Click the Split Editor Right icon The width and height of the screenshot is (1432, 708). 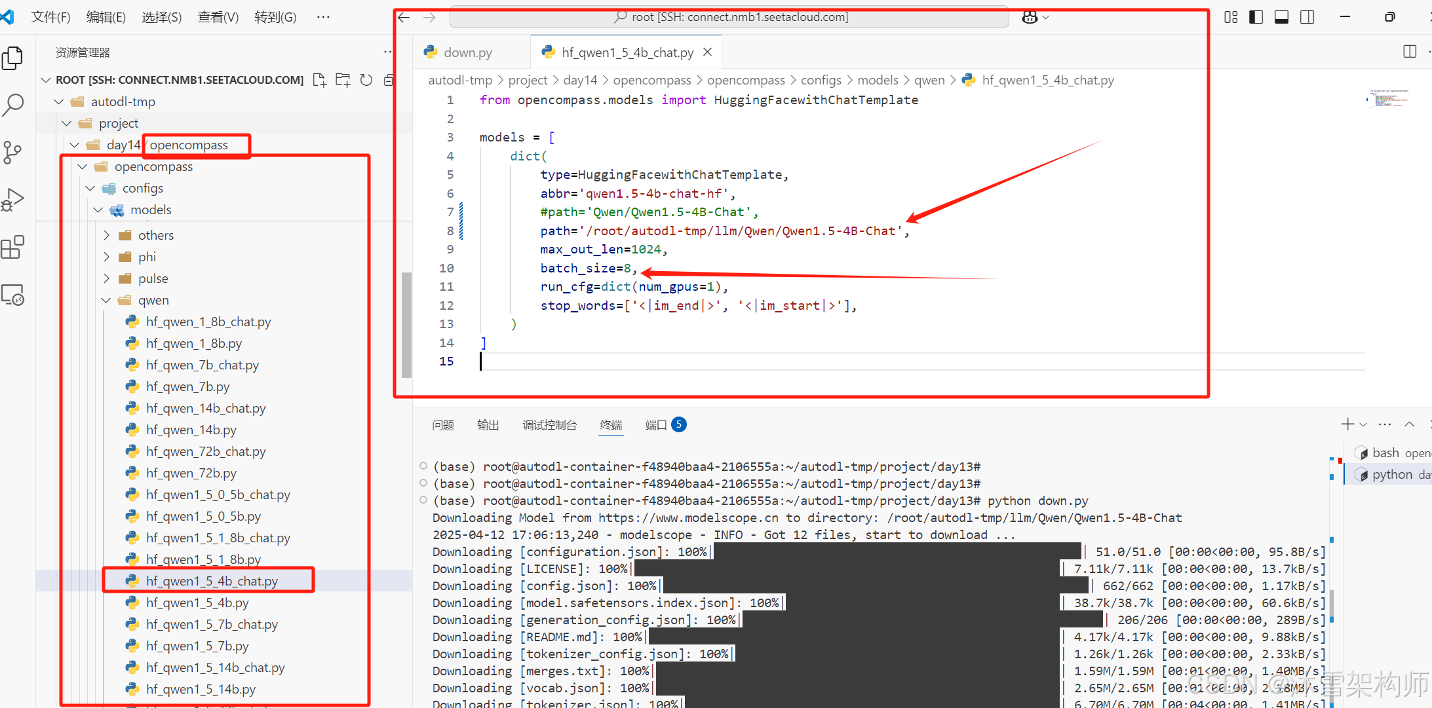tap(1410, 52)
